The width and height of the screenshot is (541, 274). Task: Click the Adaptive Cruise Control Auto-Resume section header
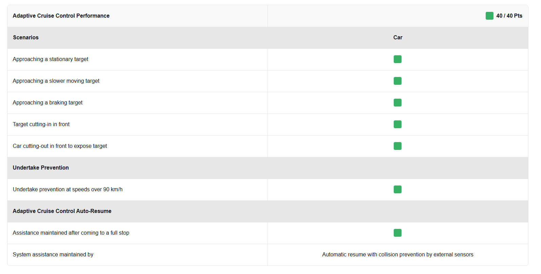click(62, 211)
